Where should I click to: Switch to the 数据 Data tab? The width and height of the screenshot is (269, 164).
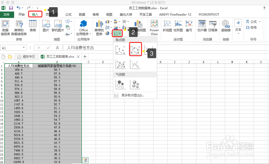tap(82, 15)
